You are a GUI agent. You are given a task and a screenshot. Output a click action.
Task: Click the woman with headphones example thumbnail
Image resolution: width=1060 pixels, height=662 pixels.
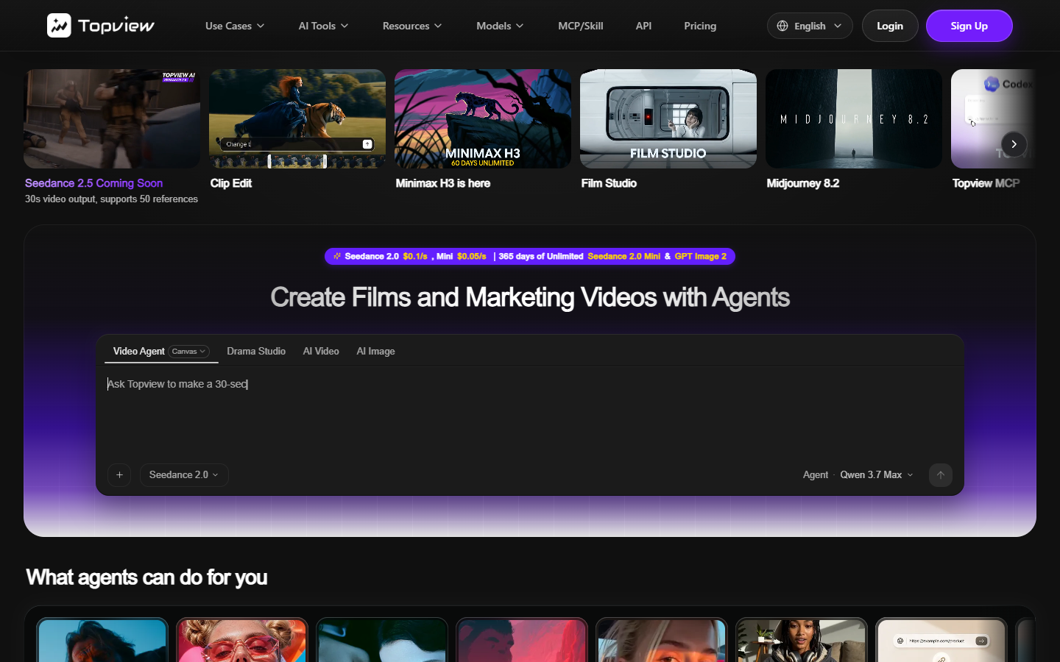802,640
